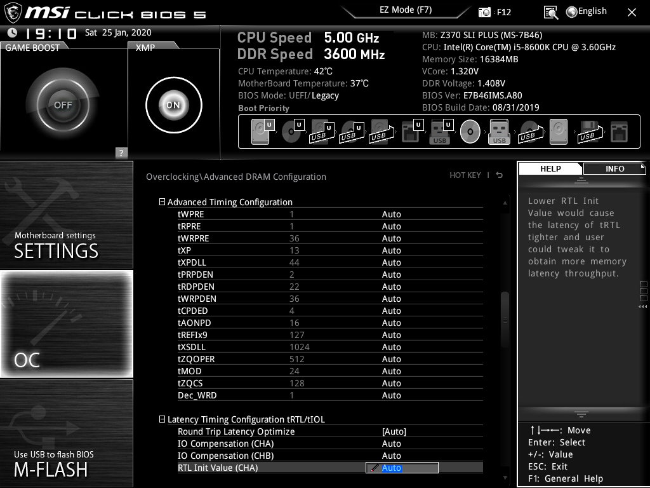The image size is (650, 488).
Task: Choose the USB CD/DVD boot icon without U badge
Action: tap(530, 132)
